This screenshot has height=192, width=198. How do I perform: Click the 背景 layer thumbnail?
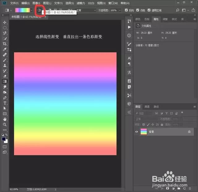tap(144, 132)
